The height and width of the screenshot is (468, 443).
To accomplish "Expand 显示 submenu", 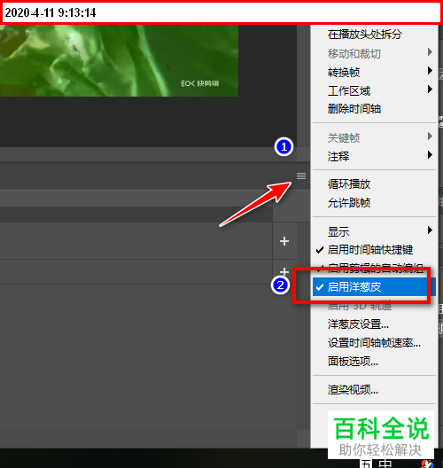I will (x=374, y=231).
